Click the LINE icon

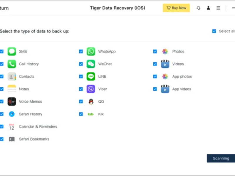(91, 77)
